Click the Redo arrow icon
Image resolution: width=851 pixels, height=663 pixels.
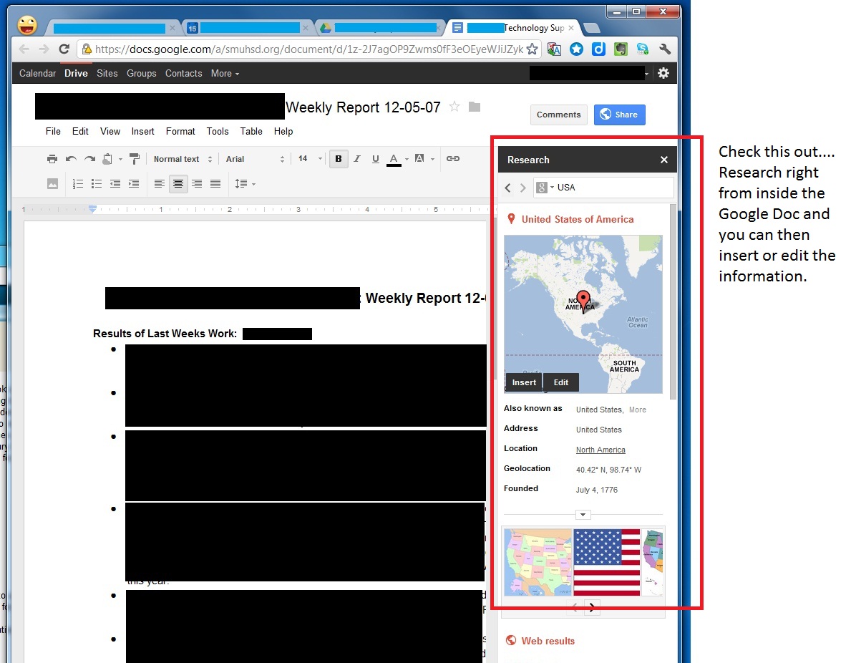tap(89, 159)
